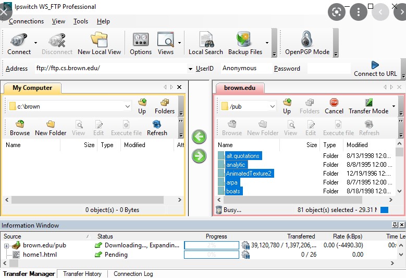Screen dimensions: 406x278
Task: Refresh the My Computer pane
Action: click(x=157, y=128)
